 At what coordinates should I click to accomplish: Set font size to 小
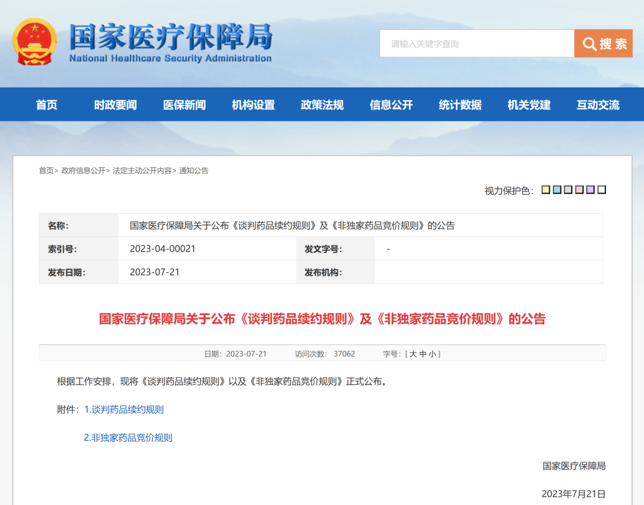[x=432, y=354]
